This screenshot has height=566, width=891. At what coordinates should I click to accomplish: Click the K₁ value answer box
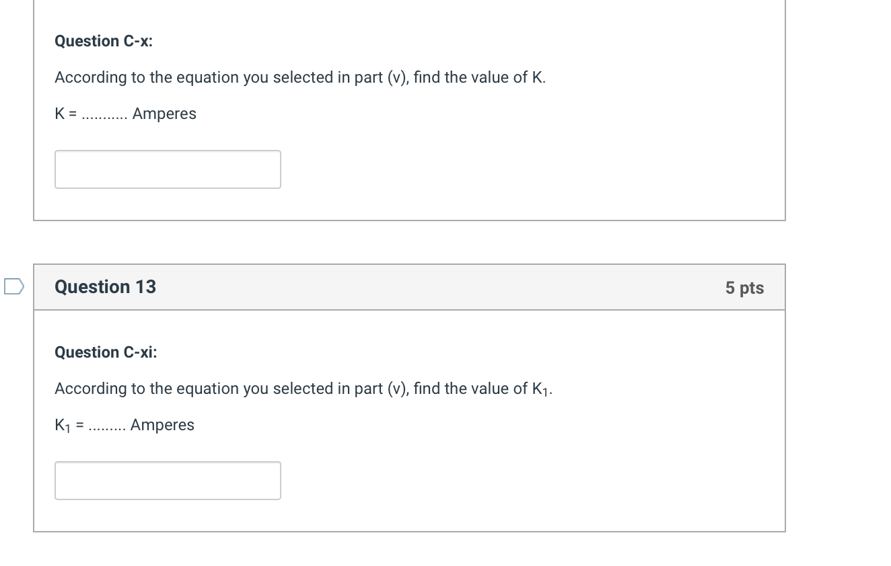coord(168,481)
